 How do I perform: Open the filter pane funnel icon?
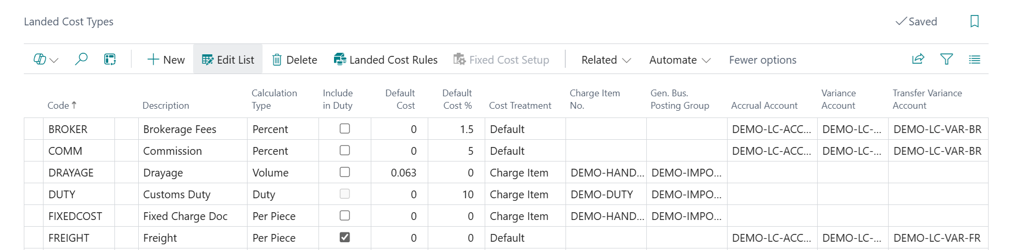click(x=946, y=60)
